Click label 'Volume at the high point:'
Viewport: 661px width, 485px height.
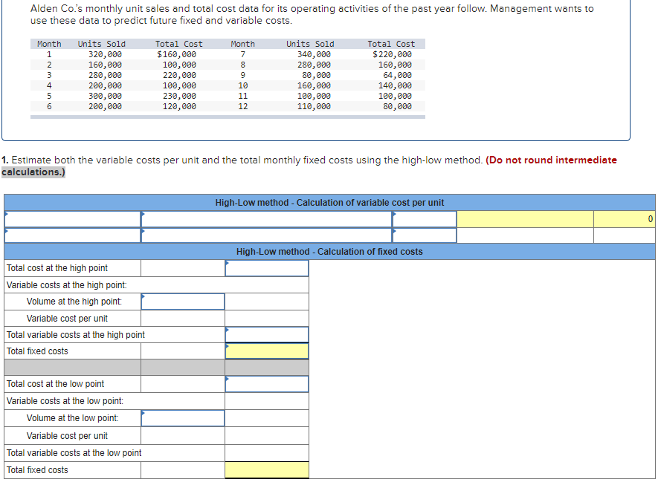click(74, 302)
